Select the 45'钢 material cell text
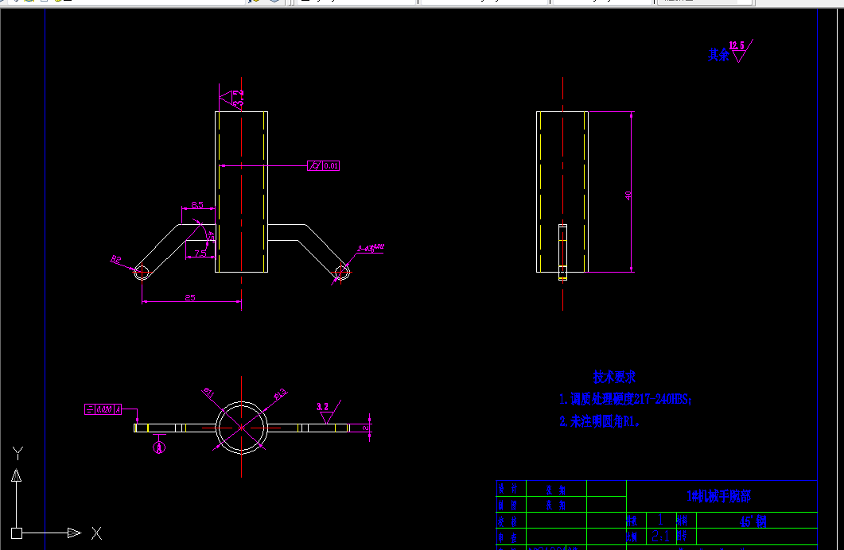This screenshot has width=844, height=550. point(753,521)
